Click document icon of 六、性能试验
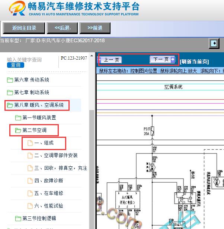Viewport: 224px width, 229px height. 30,206
